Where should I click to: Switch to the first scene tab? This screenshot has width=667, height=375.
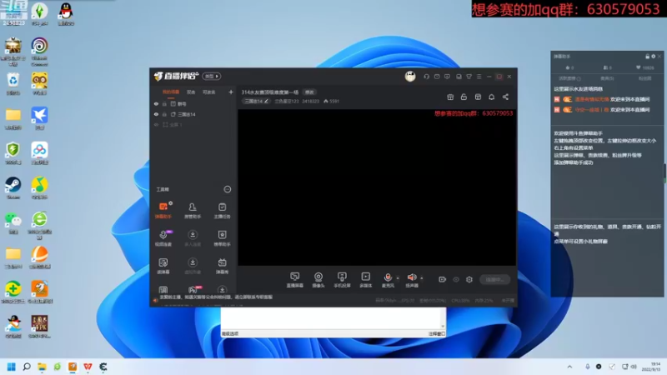click(171, 92)
